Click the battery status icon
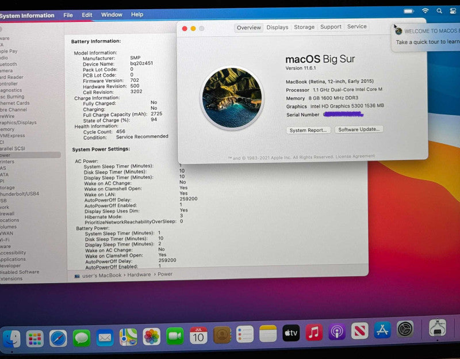460x359 pixels. click(408, 11)
